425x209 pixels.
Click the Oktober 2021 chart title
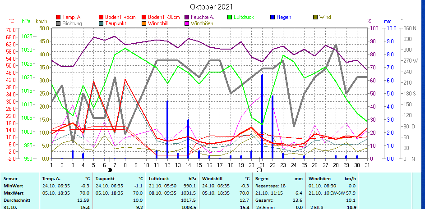click(211, 7)
